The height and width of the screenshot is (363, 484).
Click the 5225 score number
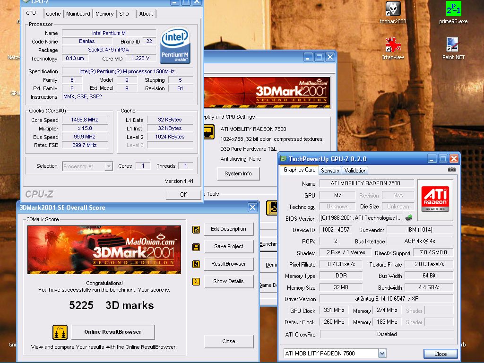coord(81,305)
